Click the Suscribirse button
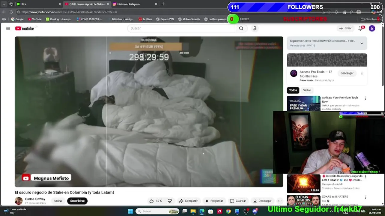This screenshot has height=216, width=385. pos(77,201)
